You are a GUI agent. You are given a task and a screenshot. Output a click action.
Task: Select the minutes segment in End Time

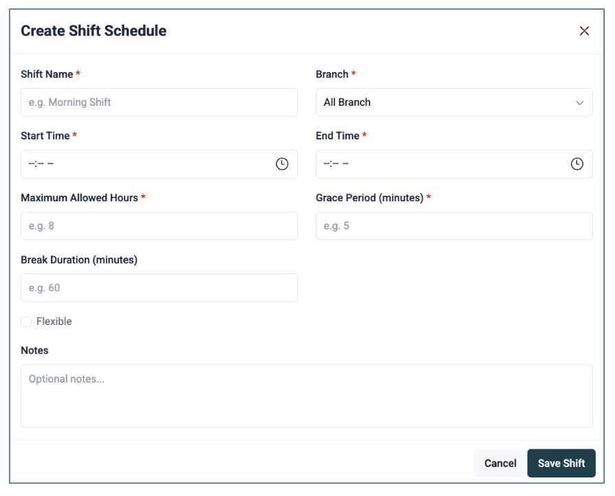pyautogui.click(x=334, y=164)
